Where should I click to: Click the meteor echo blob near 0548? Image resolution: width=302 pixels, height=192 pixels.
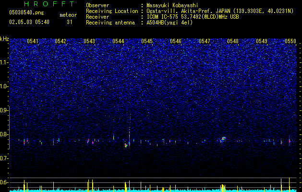click(223, 140)
